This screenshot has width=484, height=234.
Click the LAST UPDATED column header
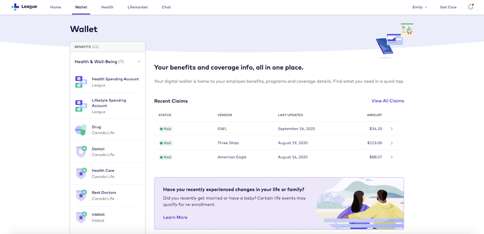pyautogui.click(x=290, y=115)
